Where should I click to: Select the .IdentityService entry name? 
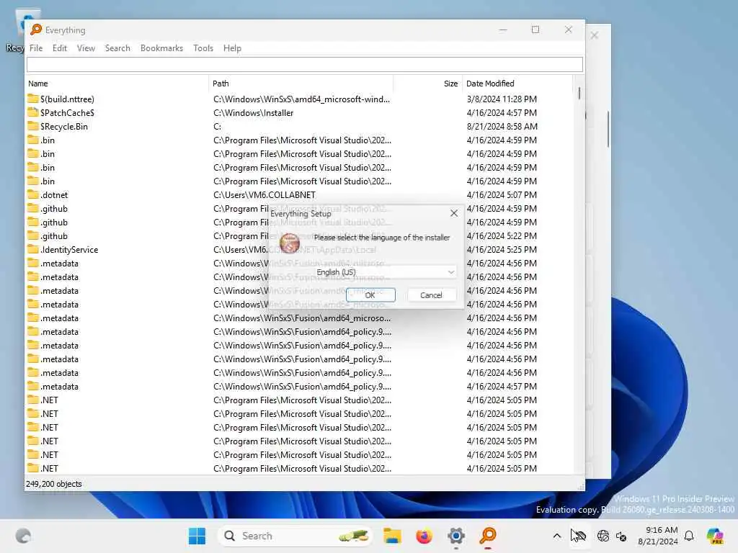(69, 250)
